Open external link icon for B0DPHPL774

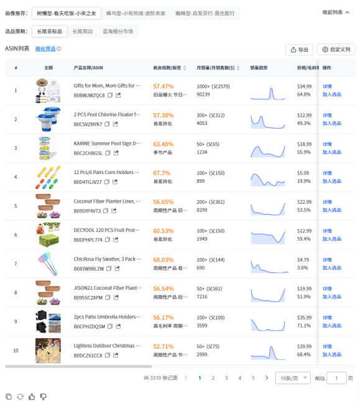pyautogui.click(x=116, y=239)
